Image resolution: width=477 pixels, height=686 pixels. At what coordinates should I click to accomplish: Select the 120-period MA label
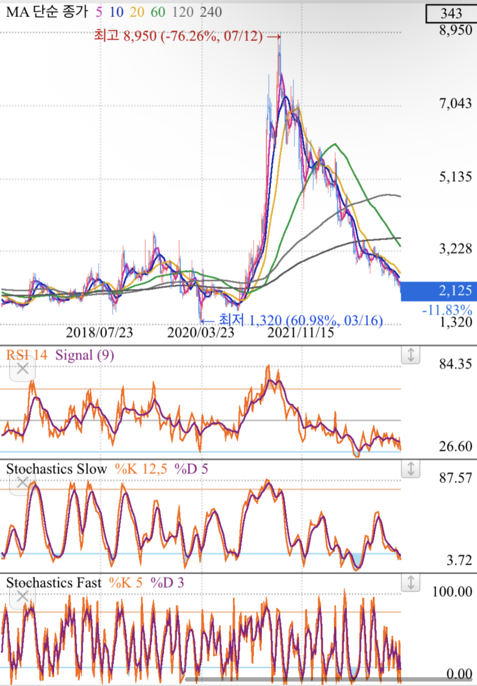(183, 12)
